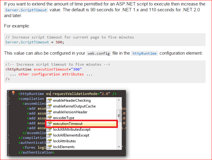
Task: Click the lightbulb quick-action icon beside httpRuntime
Action: point(13,93)
